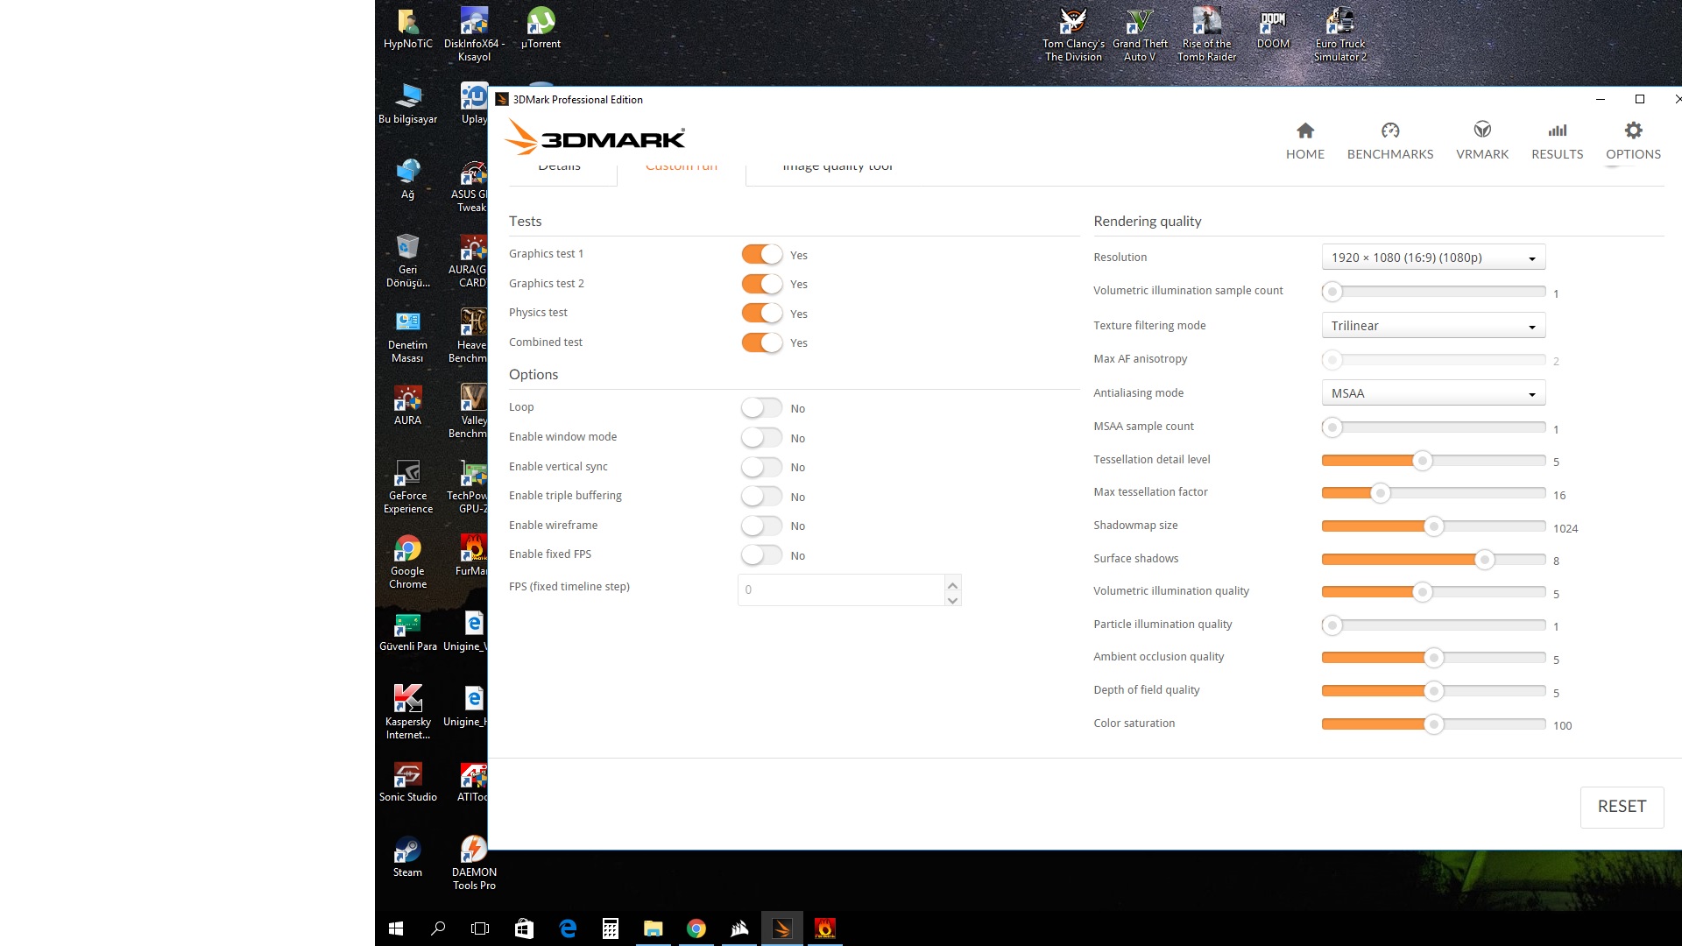The height and width of the screenshot is (946, 1682).
Task: Open Antialiasing mode MSAA dropdown
Action: point(1433,392)
